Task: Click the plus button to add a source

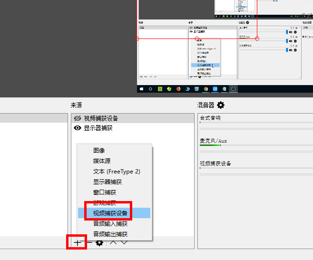Action: [78, 242]
